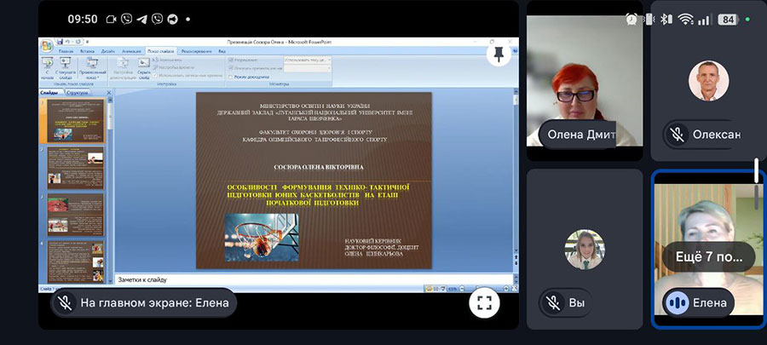This screenshot has height=345, width=767.
Task: Select the Олена Дмит participant tile
Action: pyautogui.click(x=585, y=81)
